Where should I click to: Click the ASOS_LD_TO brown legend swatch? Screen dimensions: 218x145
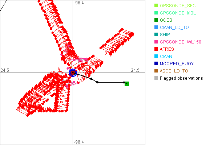156,71
